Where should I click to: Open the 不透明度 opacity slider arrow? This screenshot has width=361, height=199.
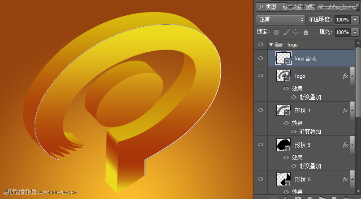click(355, 20)
